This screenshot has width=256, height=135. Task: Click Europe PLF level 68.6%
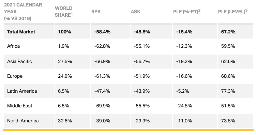point(228,76)
